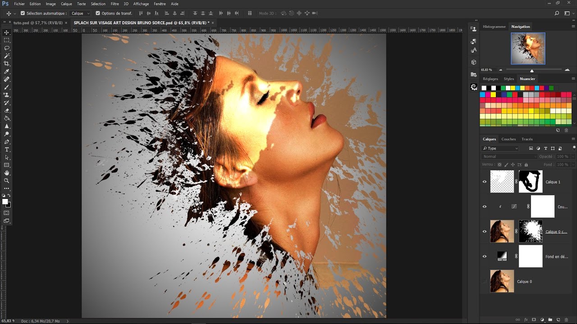The height and width of the screenshot is (324, 577).
Task: Expand the layer Type filter dropdown
Action: click(500, 148)
